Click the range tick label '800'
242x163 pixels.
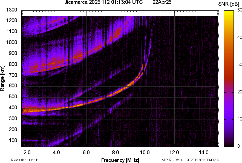(13, 64)
